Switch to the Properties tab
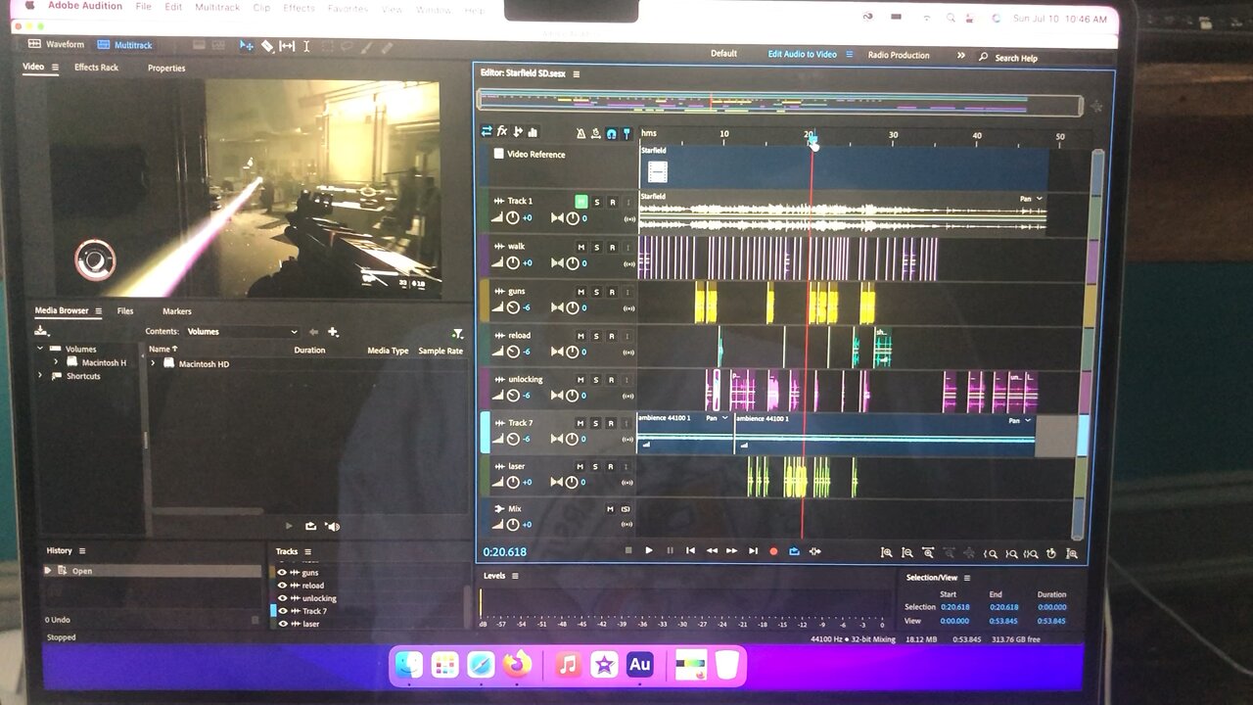1253x705 pixels. 166,68
